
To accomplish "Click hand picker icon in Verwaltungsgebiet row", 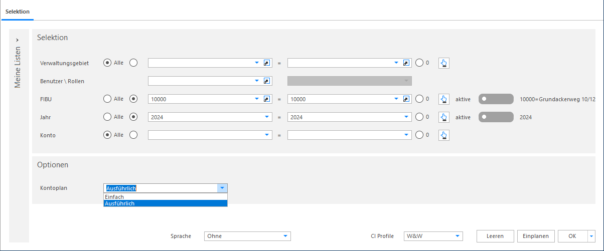I will coord(444,63).
